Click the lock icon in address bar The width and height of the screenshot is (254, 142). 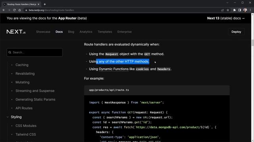click(26, 10)
